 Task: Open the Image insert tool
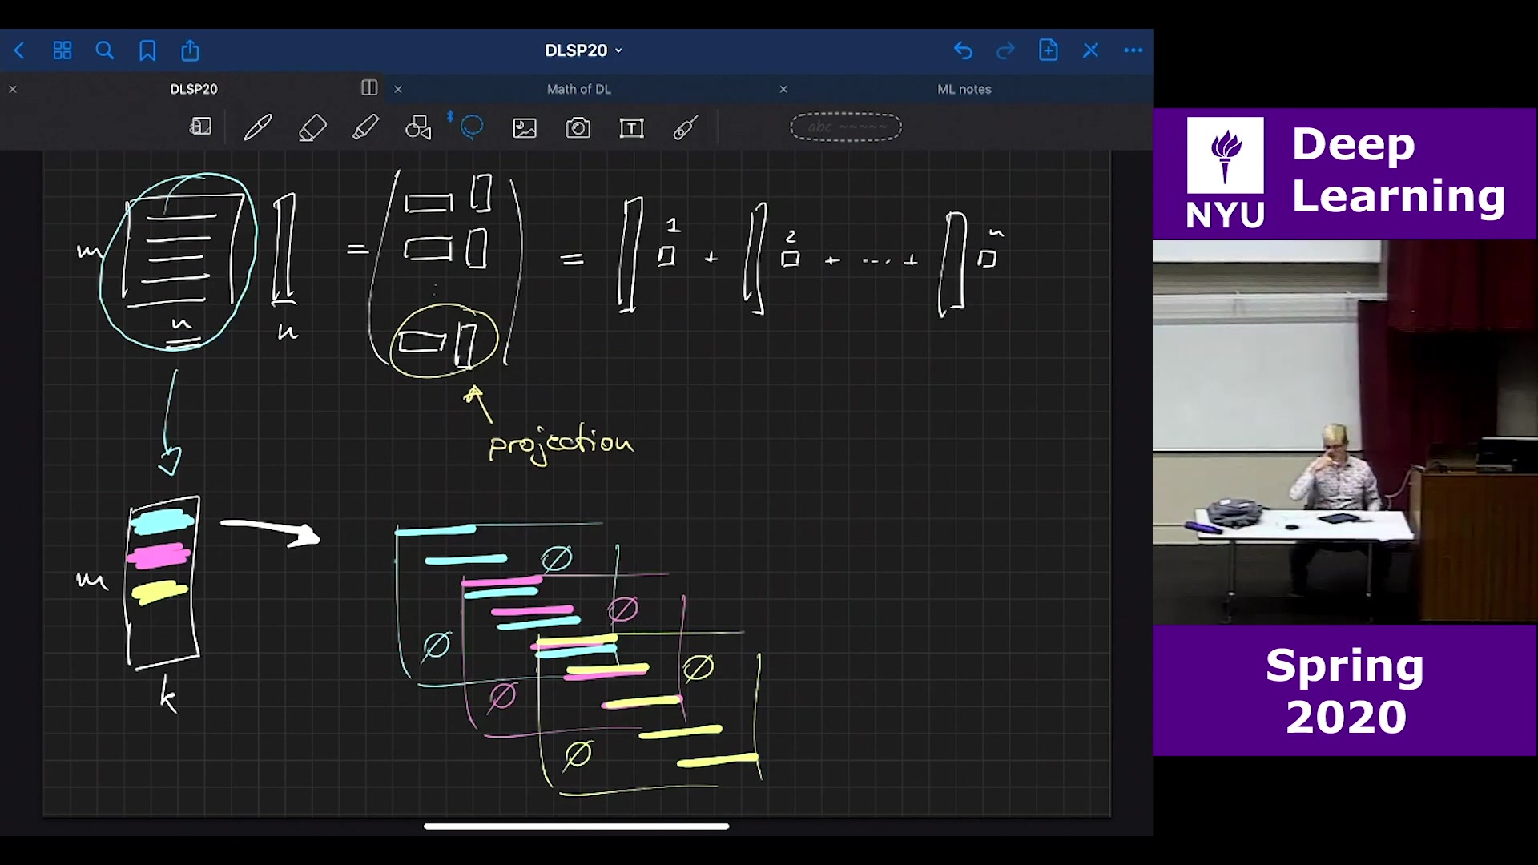(525, 128)
